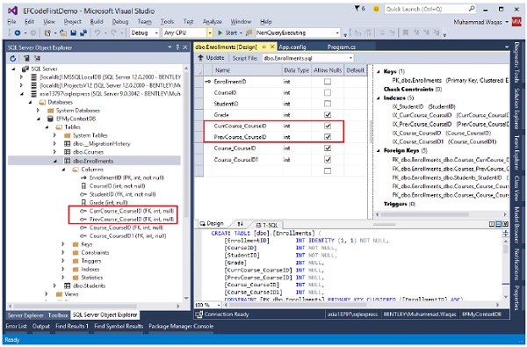This screenshot has height=347, width=527.
Task: Uncheck Allow Nulls for CurrCourse_CourseID
Action: click(328, 126)
